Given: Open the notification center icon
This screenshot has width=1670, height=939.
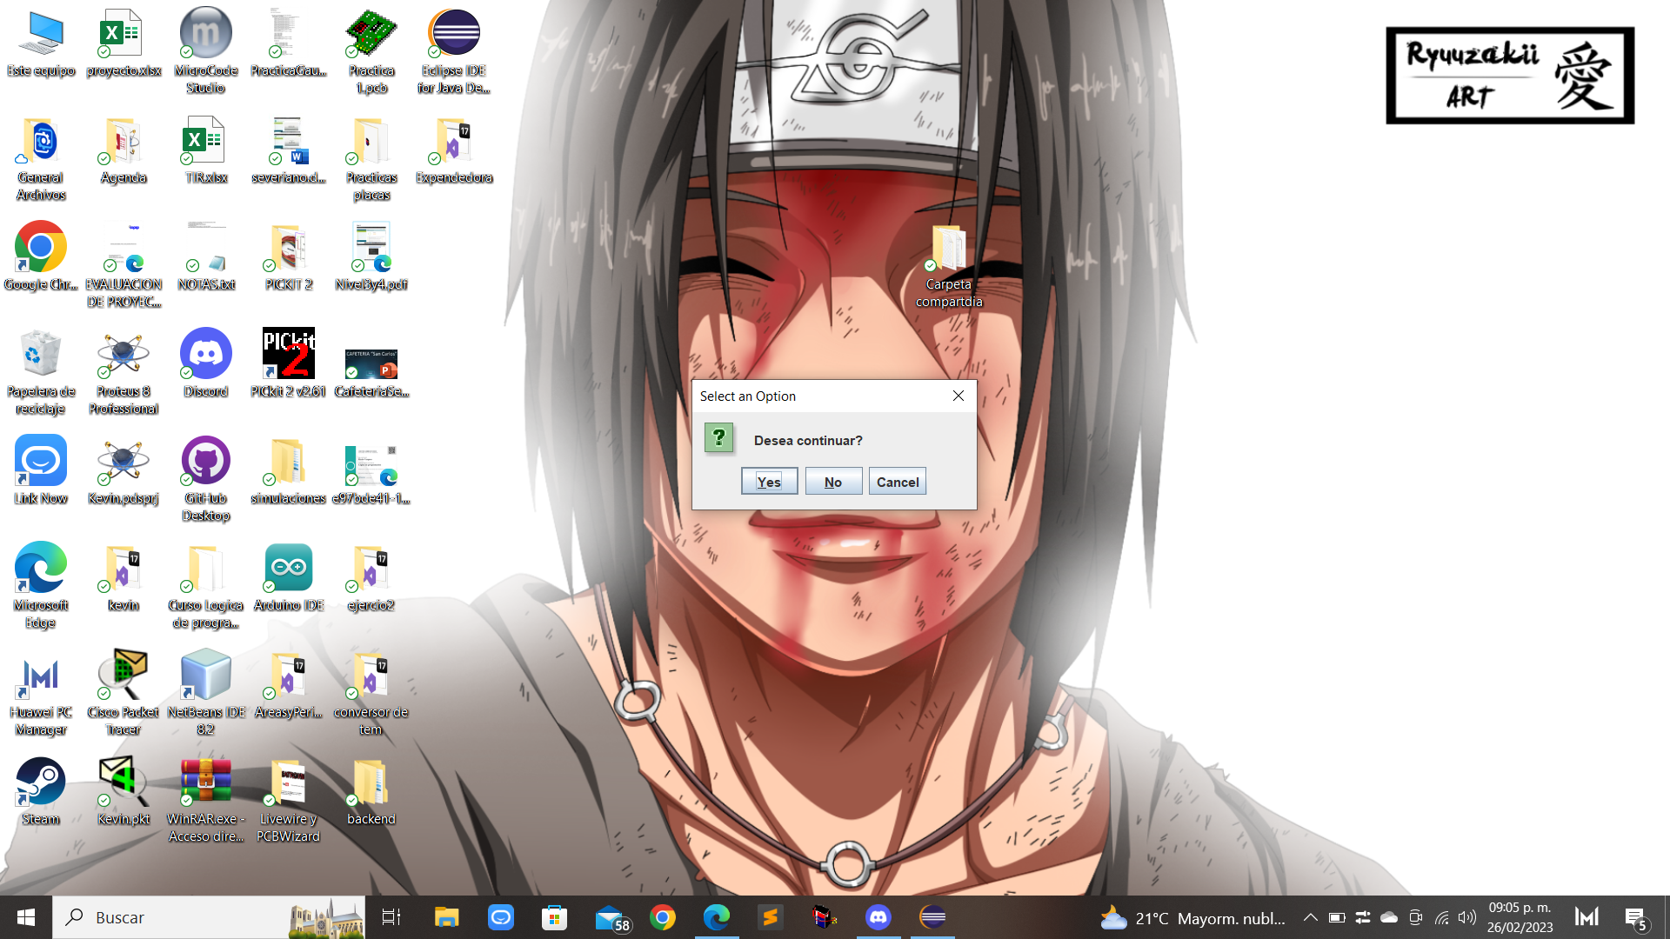Looking at the screenshot, I should (x=1635, y=917).
